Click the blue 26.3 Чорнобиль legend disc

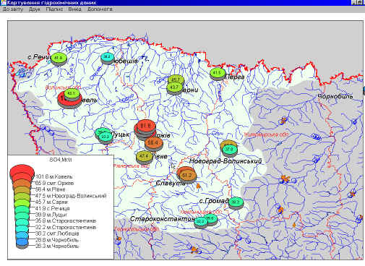22,244
